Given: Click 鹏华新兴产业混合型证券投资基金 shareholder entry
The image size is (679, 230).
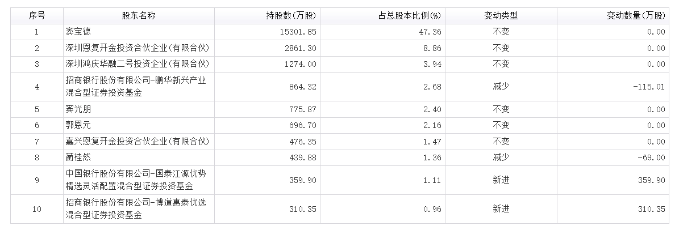Looking at the screenshot, I should coord(136,87).
